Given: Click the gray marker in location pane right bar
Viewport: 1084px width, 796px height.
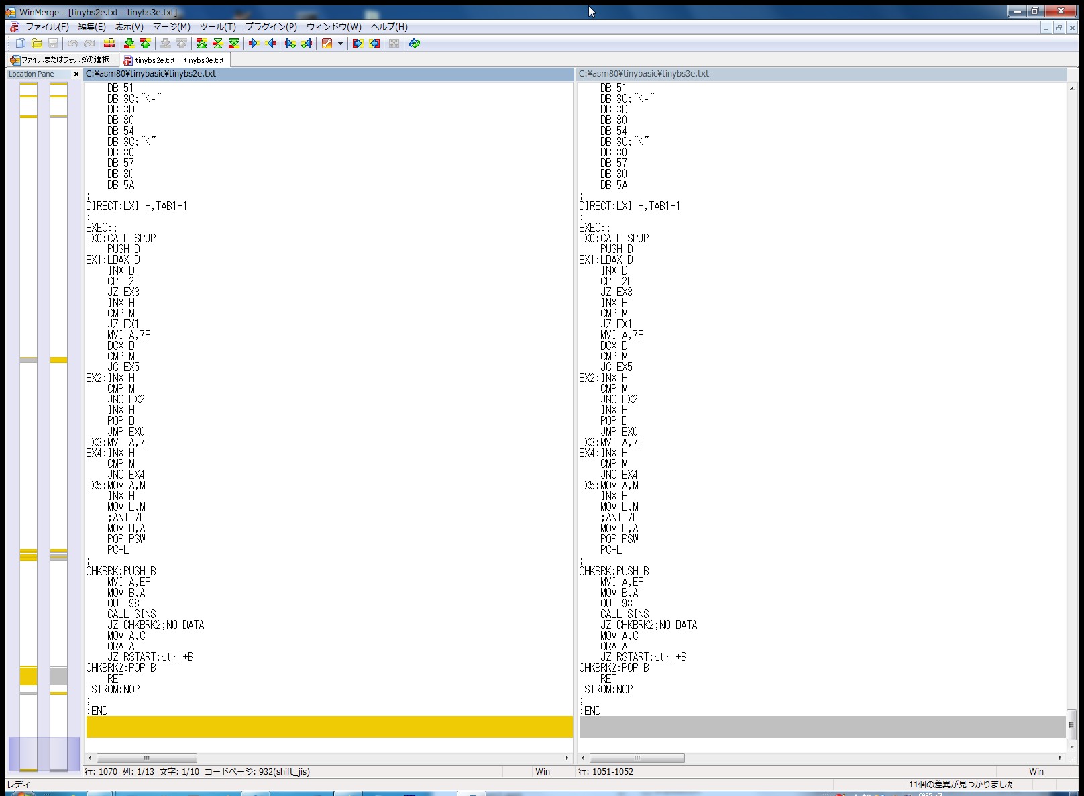Looking at the screenshot, I should [x=58, y=676].
